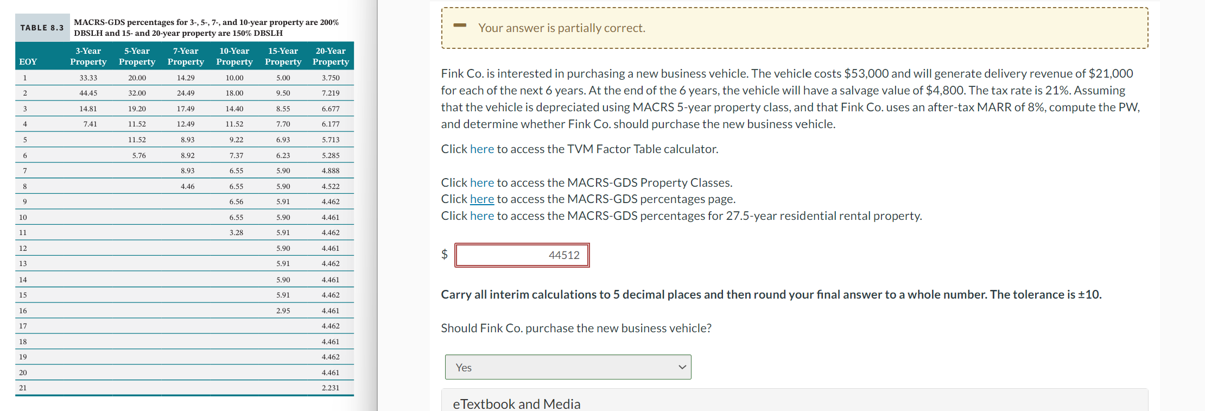Click the 7.219 value for 20-Year Property
The width and height of the screenshot is (1205, 411).
tap(331, 93)
